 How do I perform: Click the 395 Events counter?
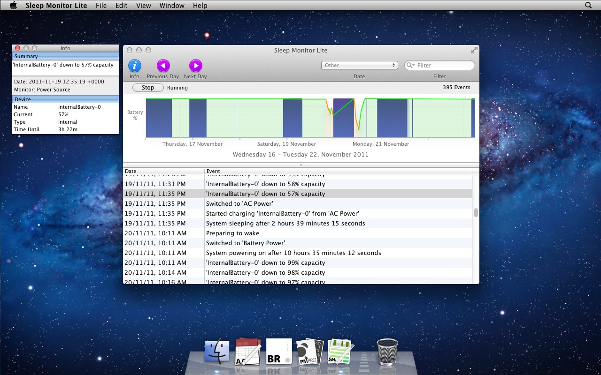click(x=456, y=87)
